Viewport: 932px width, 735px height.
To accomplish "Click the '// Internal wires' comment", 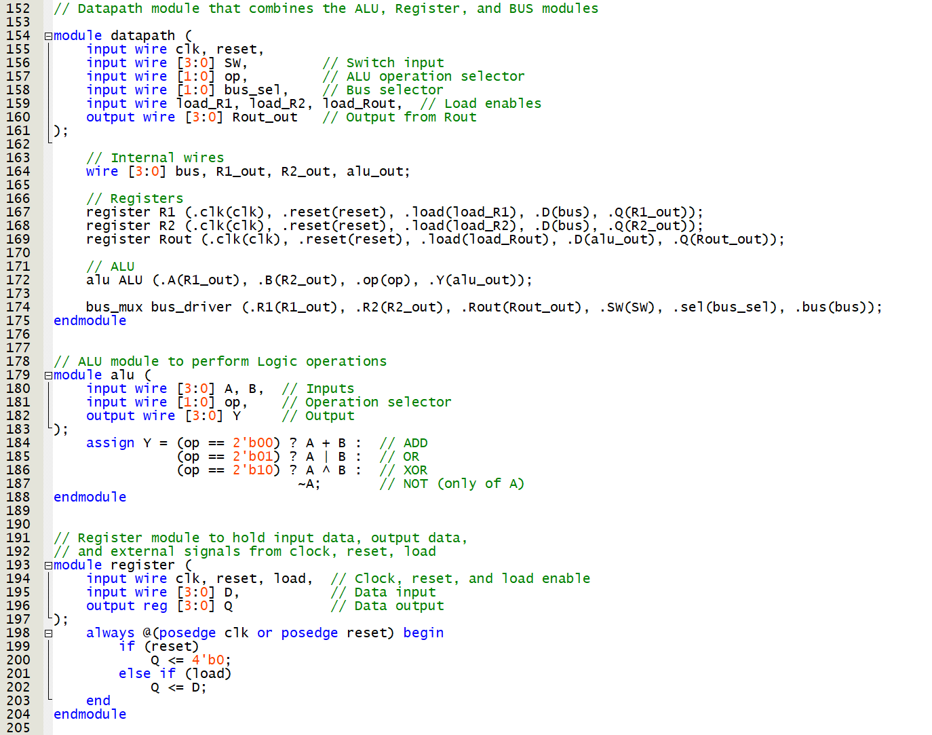I will coord(155,158).
